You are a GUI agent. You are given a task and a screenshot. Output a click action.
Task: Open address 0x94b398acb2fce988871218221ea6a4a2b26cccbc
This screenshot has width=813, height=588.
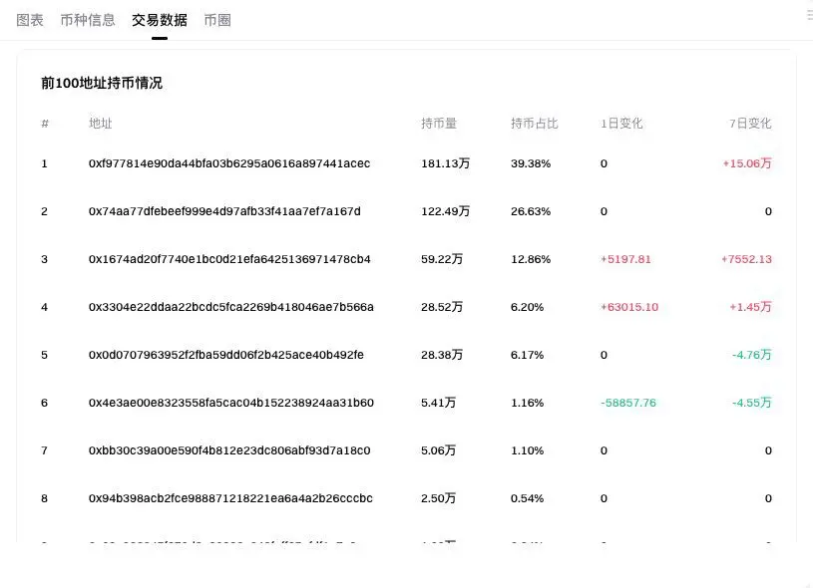230,498
